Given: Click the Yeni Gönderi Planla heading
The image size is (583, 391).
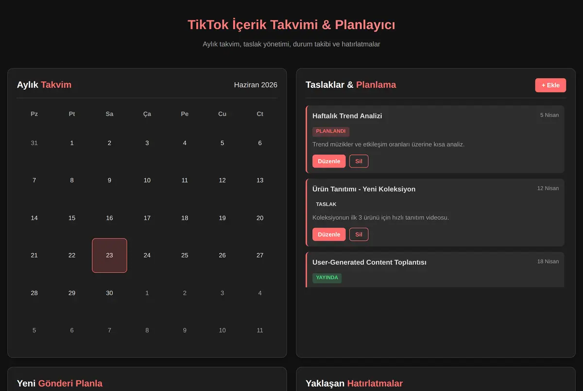Looking at the screenshot, I should point(60,383).
